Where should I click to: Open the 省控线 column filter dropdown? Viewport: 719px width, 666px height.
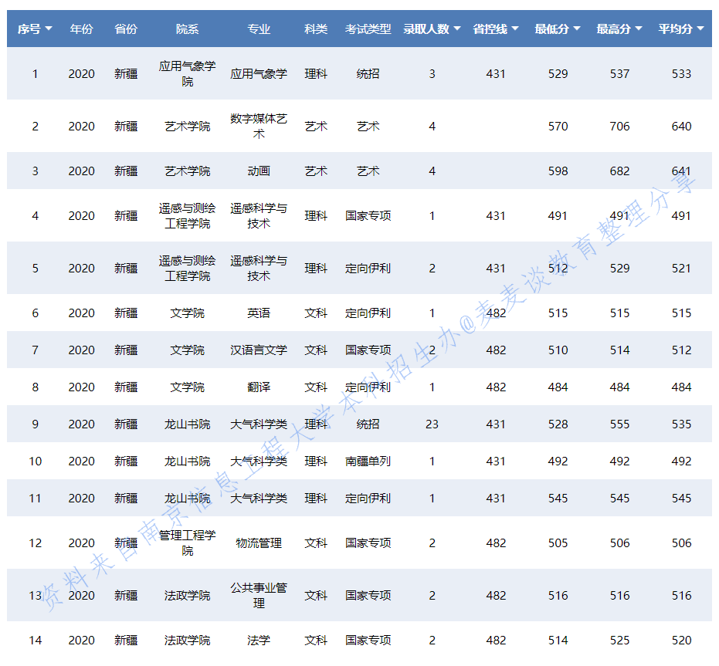(514, 29)
